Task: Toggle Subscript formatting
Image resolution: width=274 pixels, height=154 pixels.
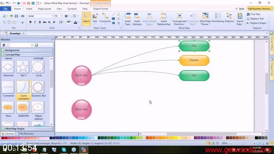Action: (x=49, y=22)
